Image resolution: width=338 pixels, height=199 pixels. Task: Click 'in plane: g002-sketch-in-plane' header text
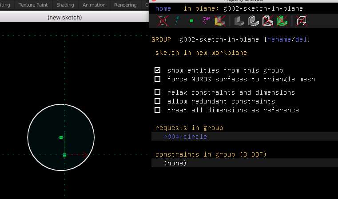point(243,8)
